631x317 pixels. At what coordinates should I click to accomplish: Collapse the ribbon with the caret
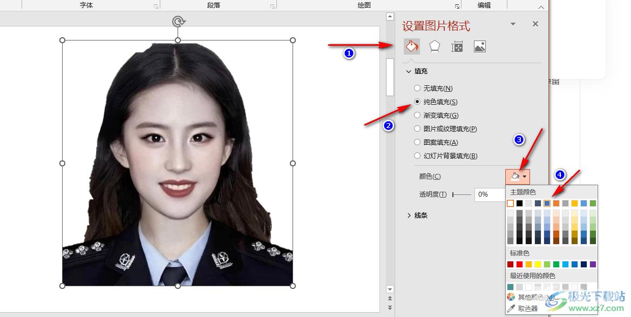click(x=541, y=7)
